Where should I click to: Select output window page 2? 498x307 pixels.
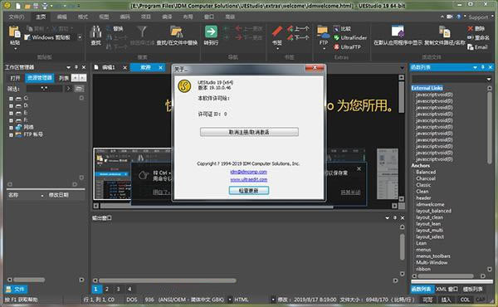[107, 289]
